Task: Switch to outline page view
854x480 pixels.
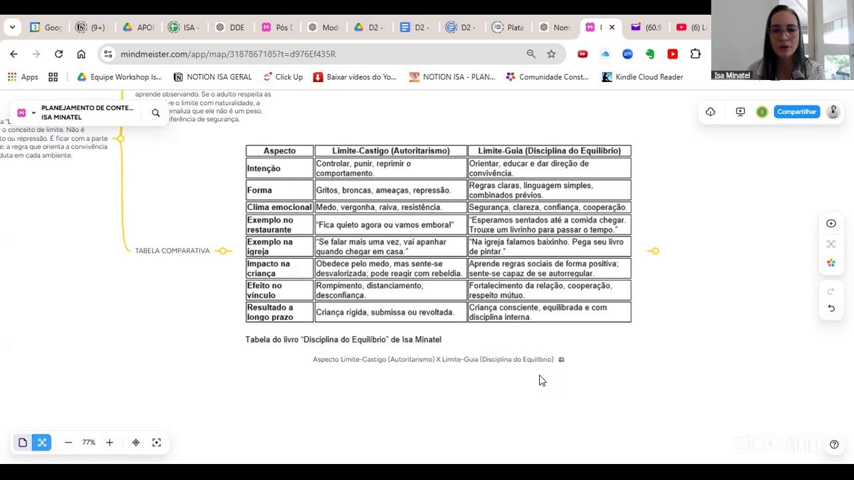Action: [23, 443]
